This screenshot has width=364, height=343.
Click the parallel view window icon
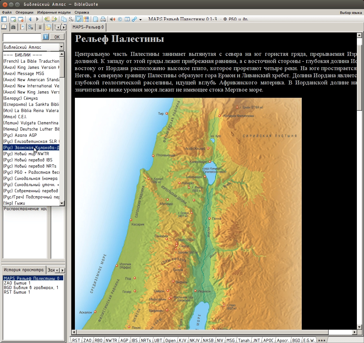point(127,19)
